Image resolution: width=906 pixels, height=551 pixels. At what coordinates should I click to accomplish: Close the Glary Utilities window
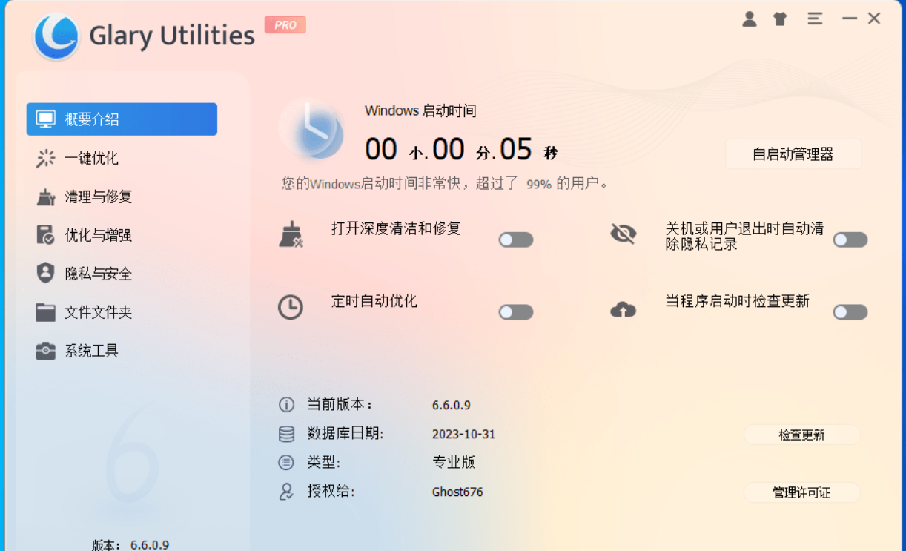tap(874, 19)
